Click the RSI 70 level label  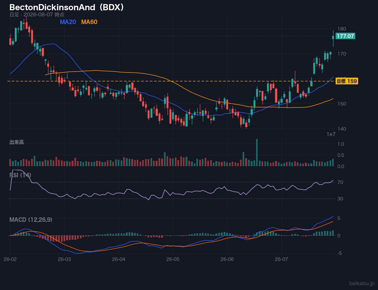340,182
